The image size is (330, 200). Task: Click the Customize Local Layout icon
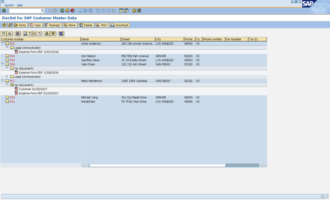(139, 11)
